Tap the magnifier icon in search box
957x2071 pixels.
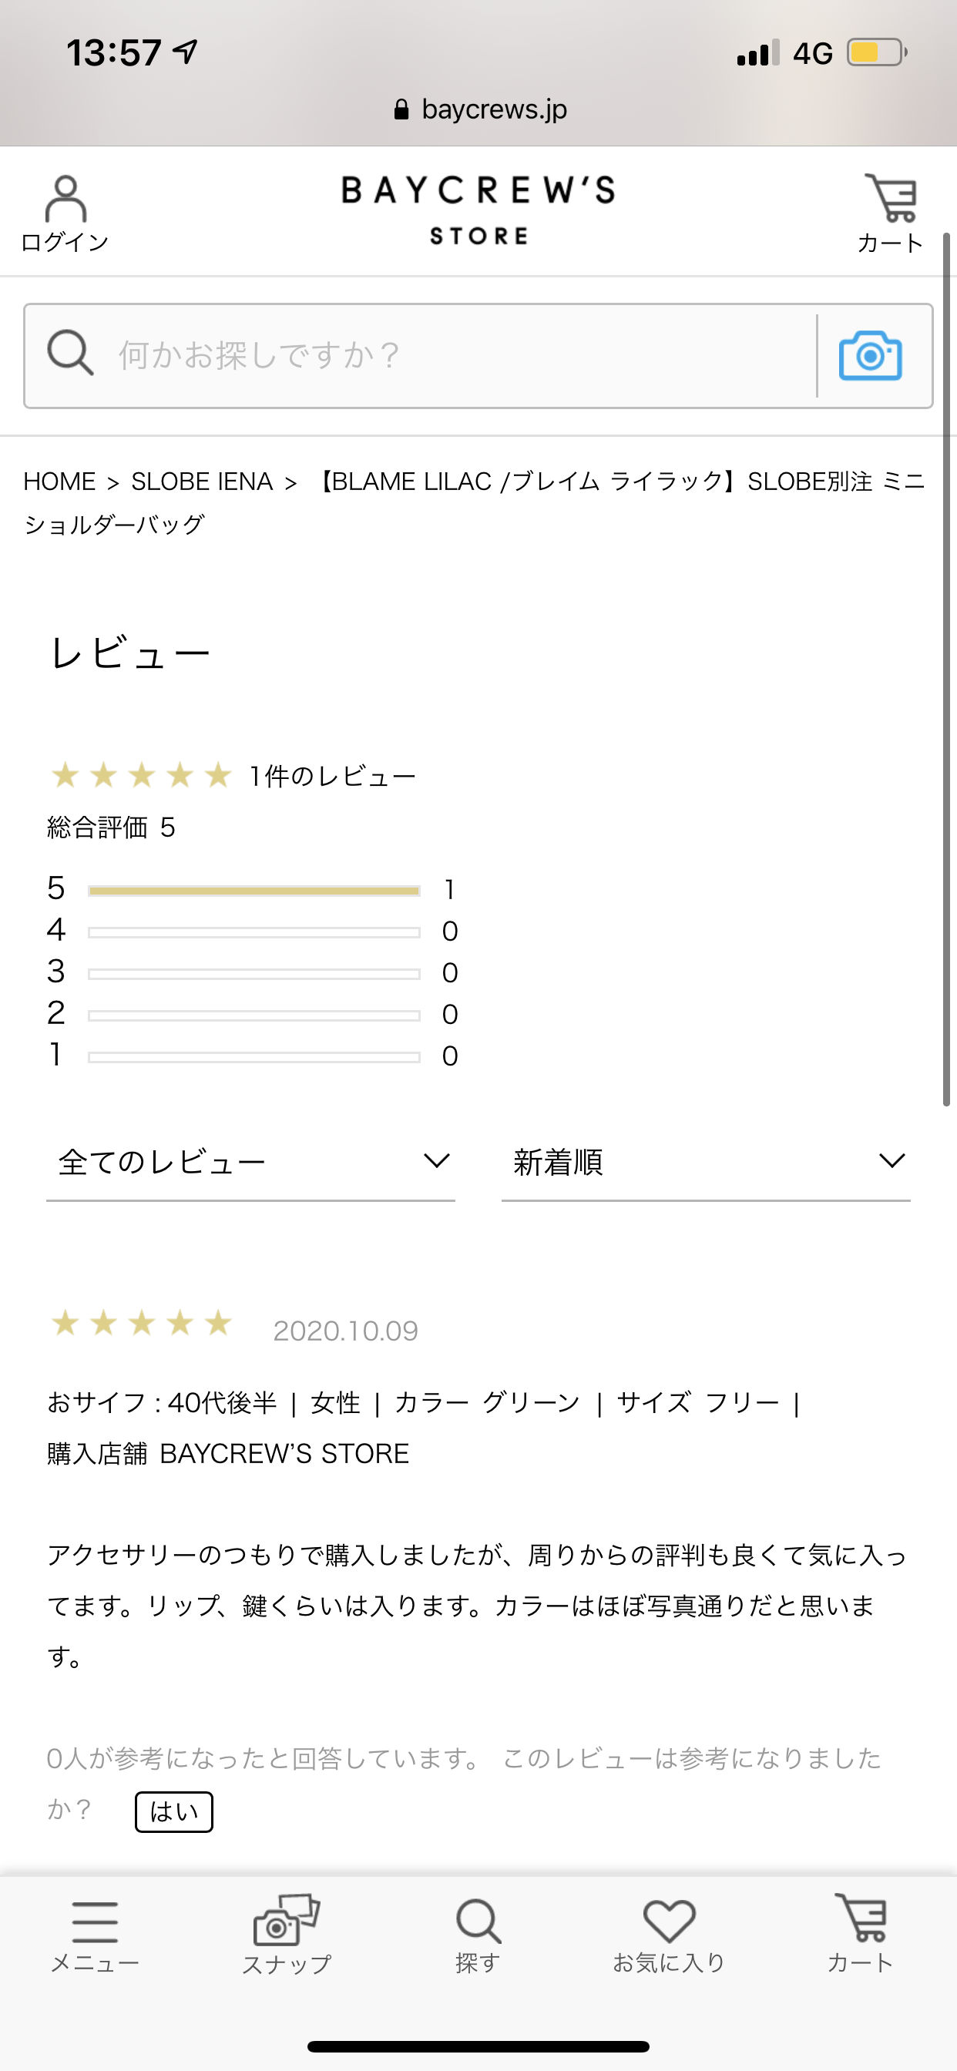point(70,352)
